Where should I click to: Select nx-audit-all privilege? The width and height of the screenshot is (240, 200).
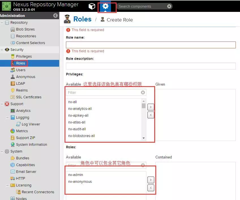(104, 129)
